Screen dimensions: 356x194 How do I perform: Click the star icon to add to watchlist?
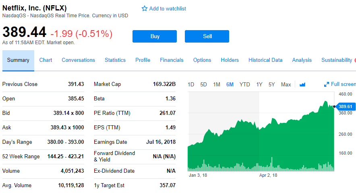pos(145,8)
